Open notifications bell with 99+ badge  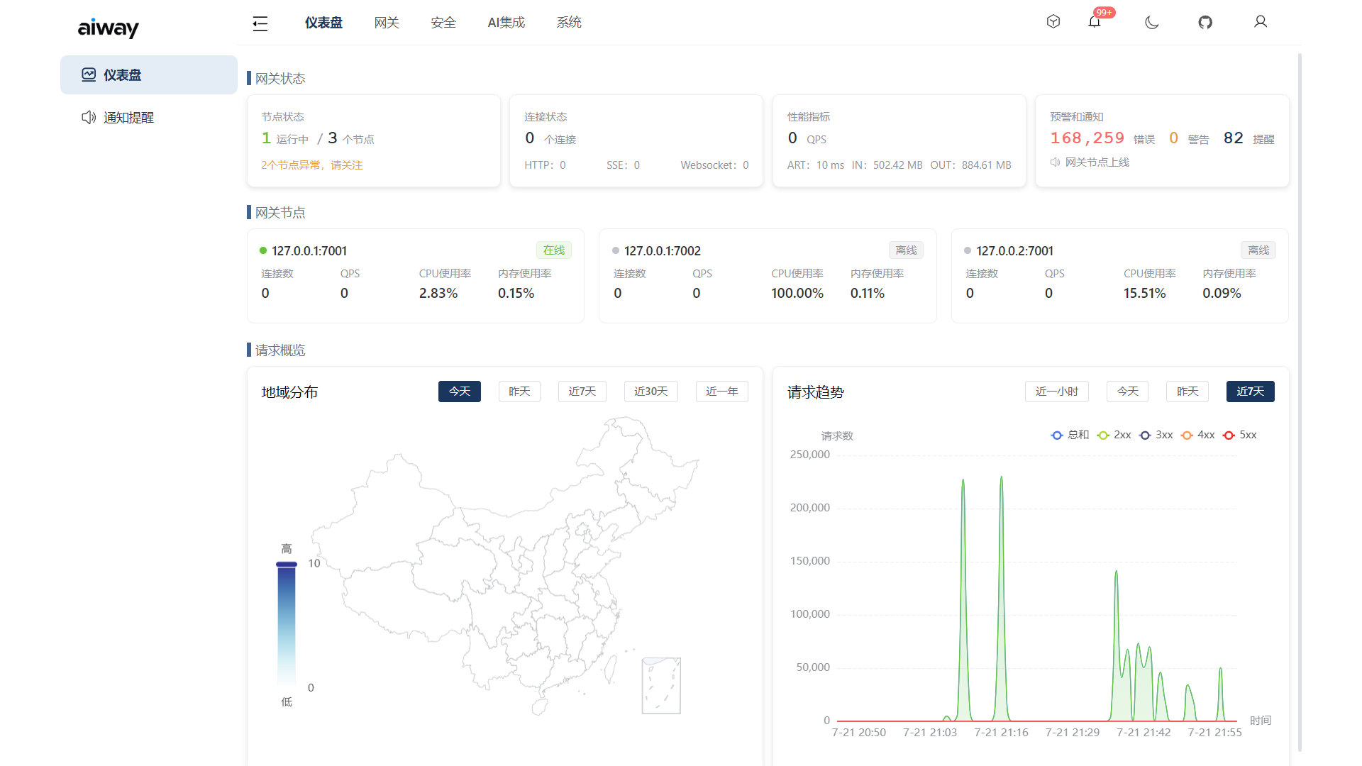tap(1095, 22)
